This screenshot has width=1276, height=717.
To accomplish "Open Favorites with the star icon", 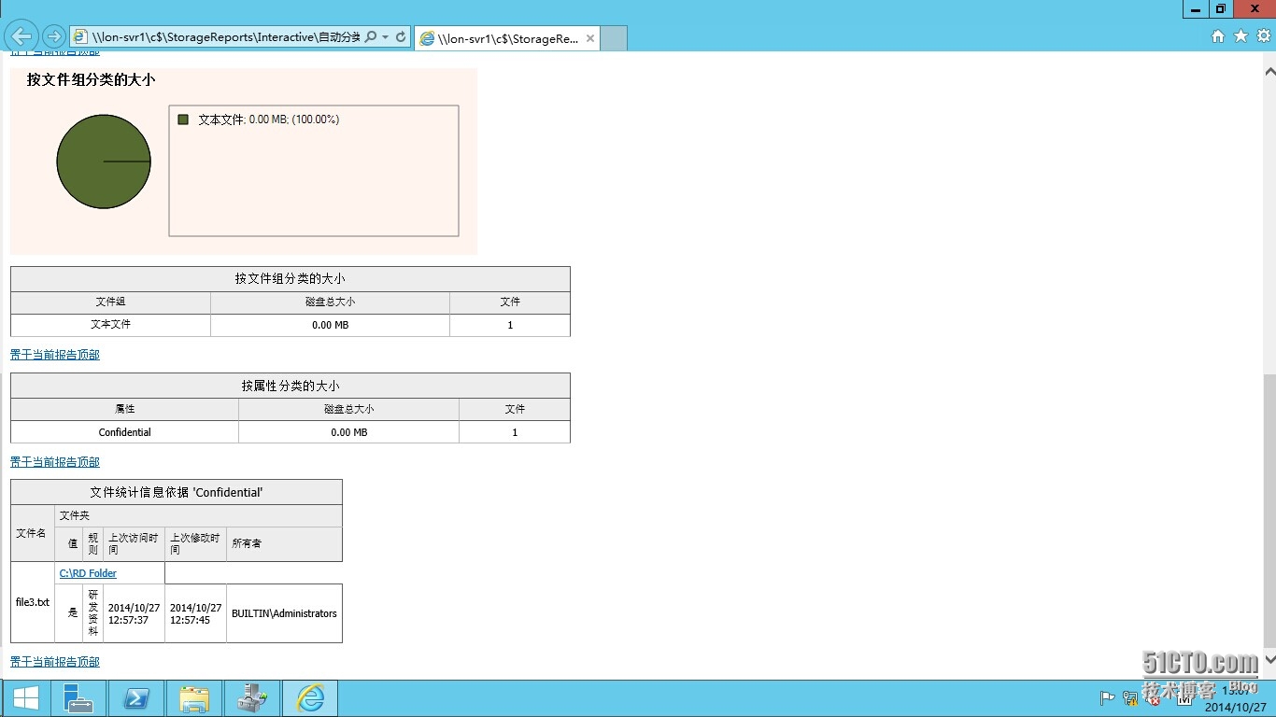I will pyautogui.click(x=1241, y=36).
